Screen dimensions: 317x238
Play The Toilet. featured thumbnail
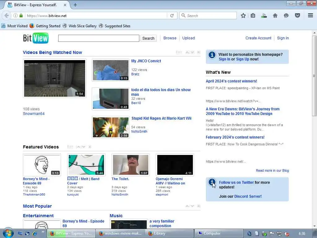tap(131, 165)
